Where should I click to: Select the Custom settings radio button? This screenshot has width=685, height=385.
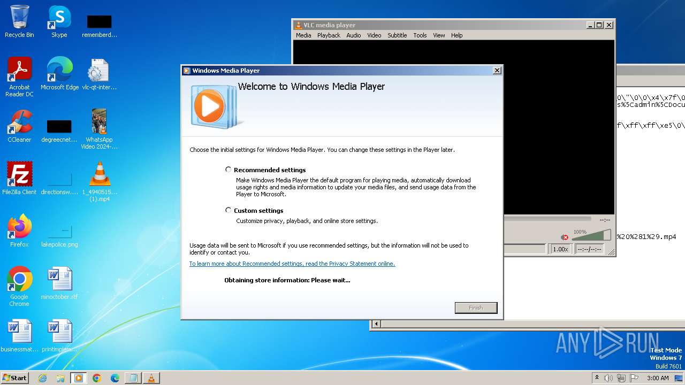[229, 210]
